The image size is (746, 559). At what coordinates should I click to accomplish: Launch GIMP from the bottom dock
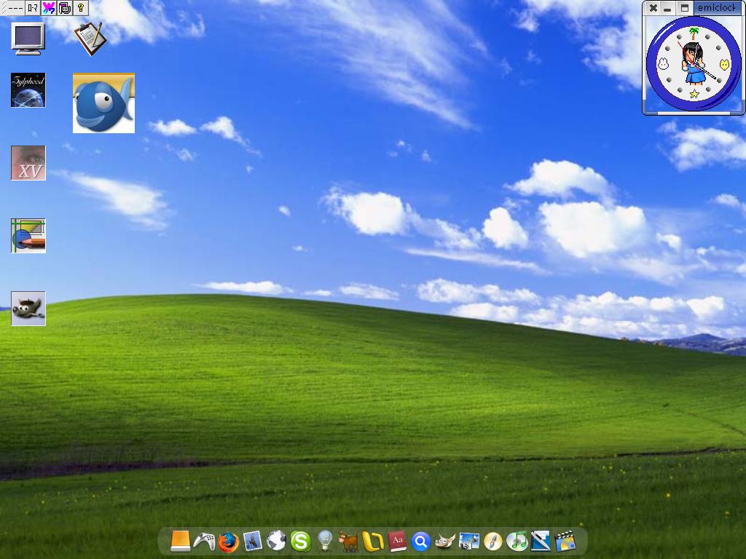pyautogui.click(x=444, y=542)
